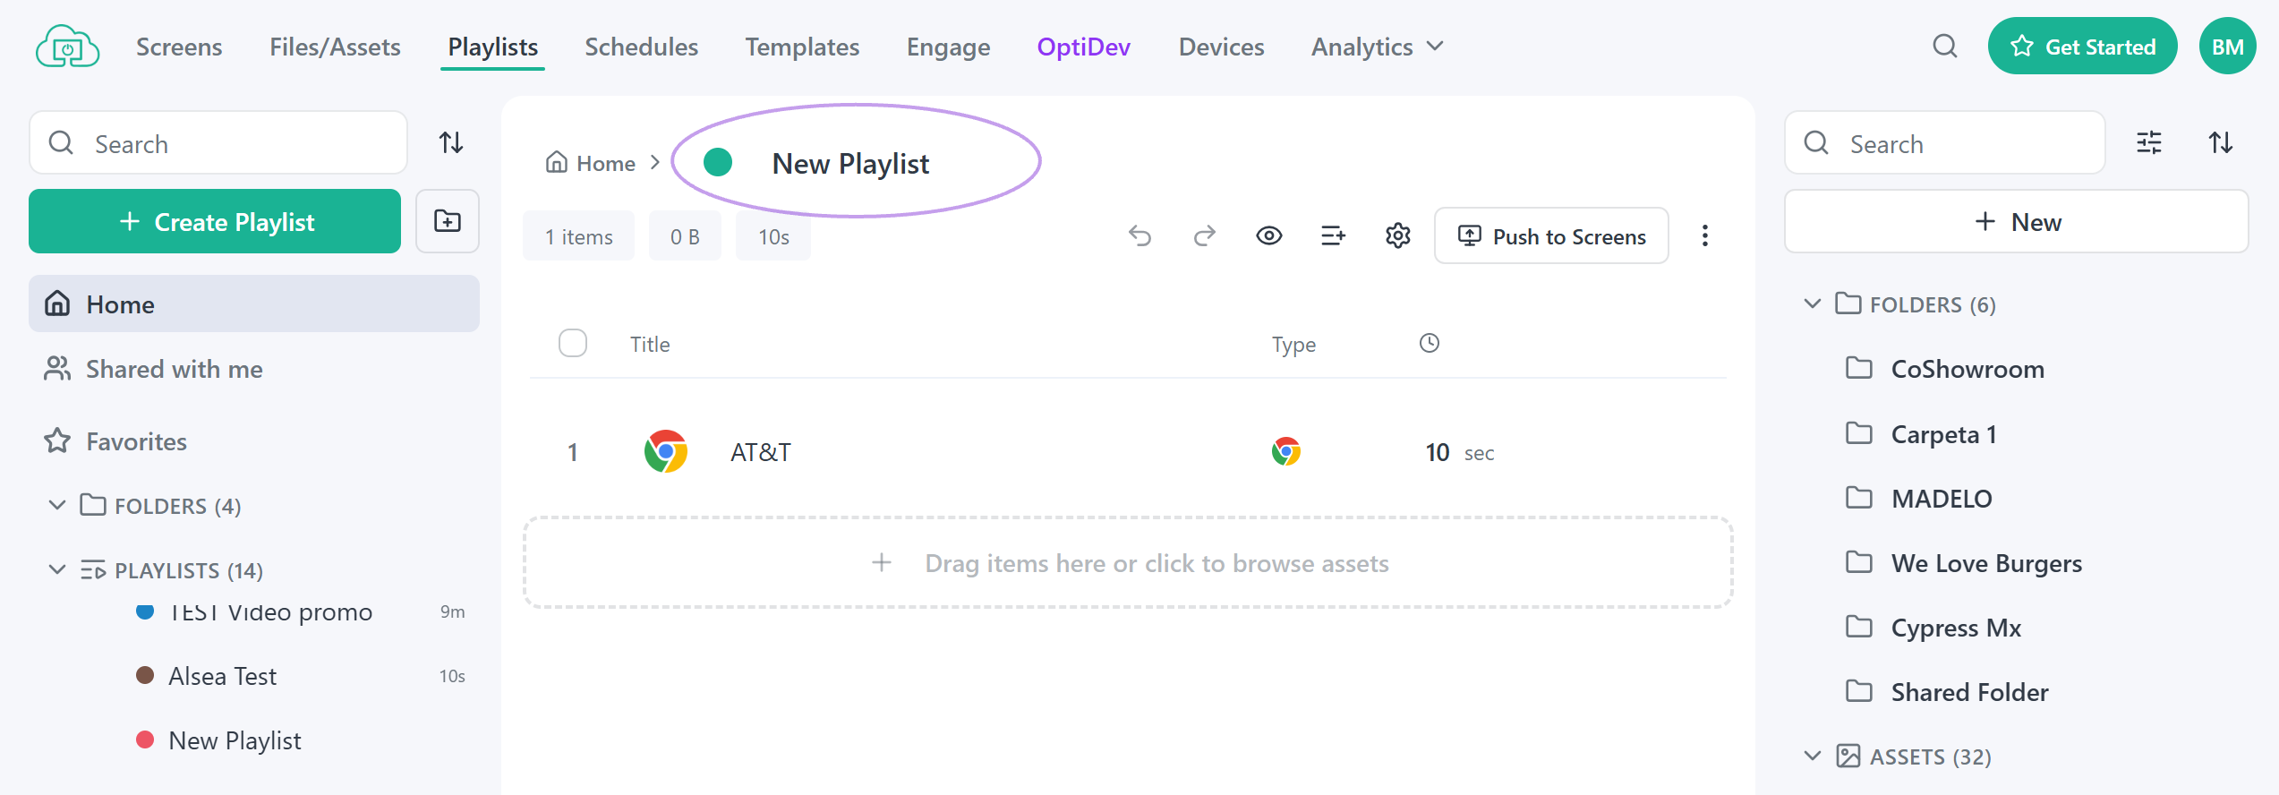Open the BM user avatar menu
The image size is (2279, 795).
click(x=2227, y=47)
